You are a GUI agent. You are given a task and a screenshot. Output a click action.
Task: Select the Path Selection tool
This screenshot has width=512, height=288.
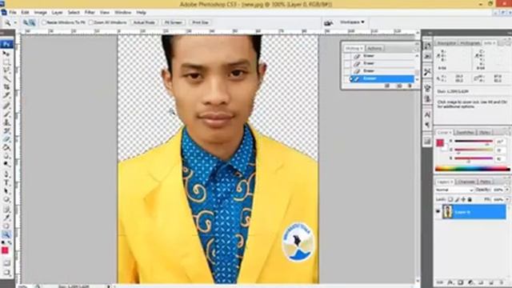tap(6, 191)
